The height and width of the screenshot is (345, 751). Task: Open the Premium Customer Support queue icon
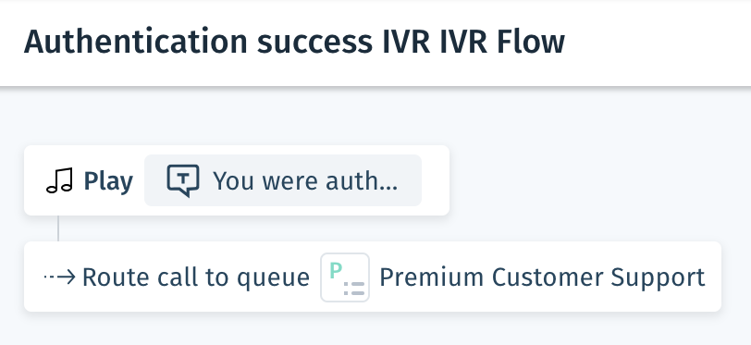pyautogui.click(x=345, y=277)
